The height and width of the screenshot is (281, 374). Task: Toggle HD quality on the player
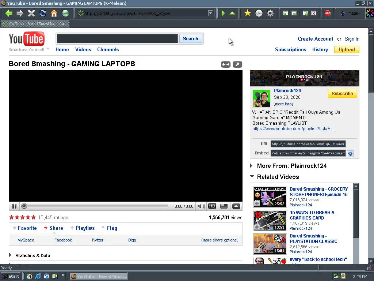212,206
